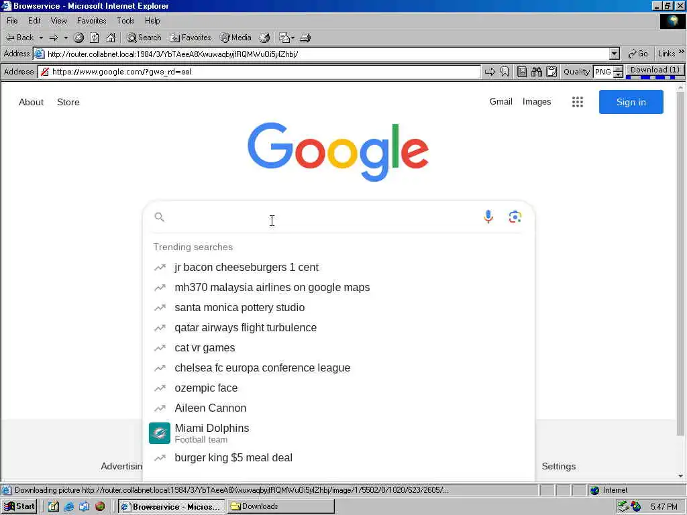Click the voice search microphone icon

tap(488, 217)
